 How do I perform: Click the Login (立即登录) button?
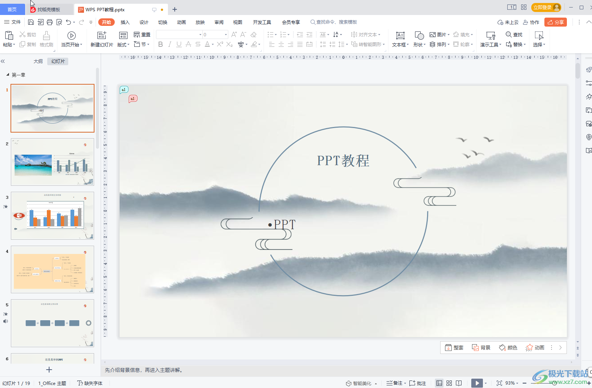(x=546, y=7)
